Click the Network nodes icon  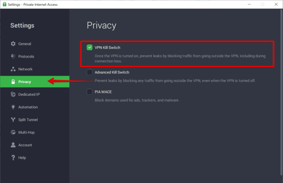13,69
